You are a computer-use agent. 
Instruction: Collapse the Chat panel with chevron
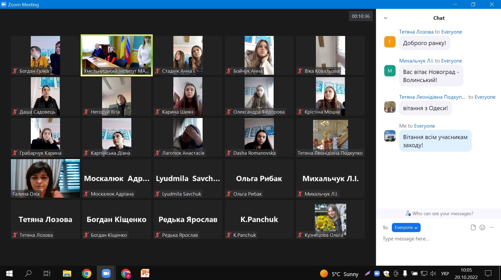pos(386,18)
